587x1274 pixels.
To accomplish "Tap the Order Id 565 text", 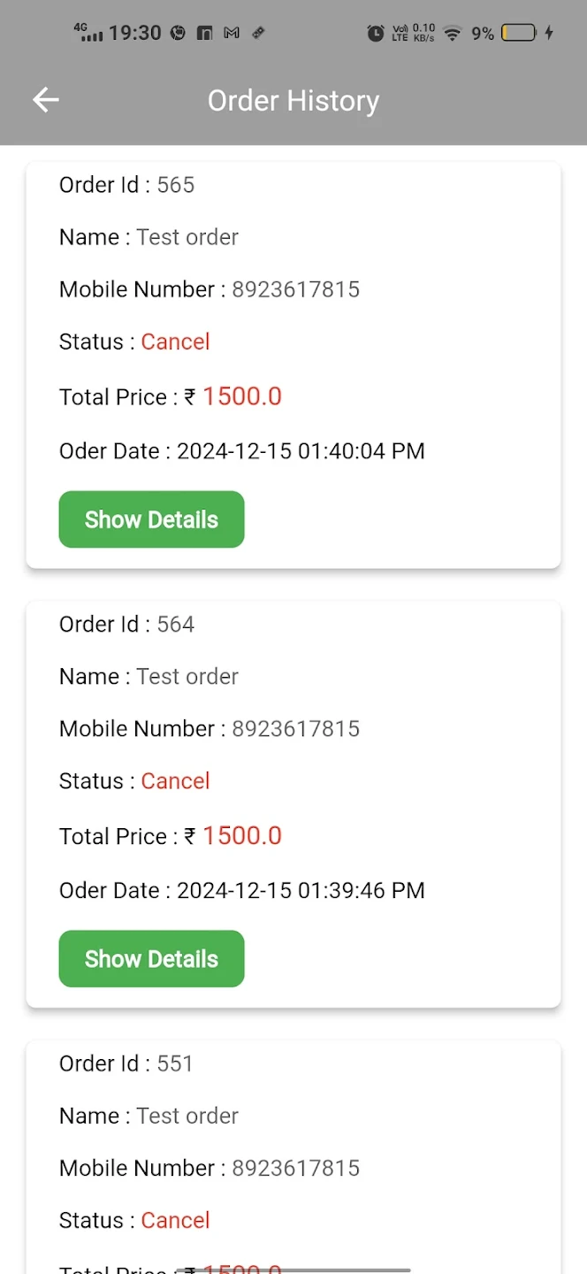I will tap(126, 185).
